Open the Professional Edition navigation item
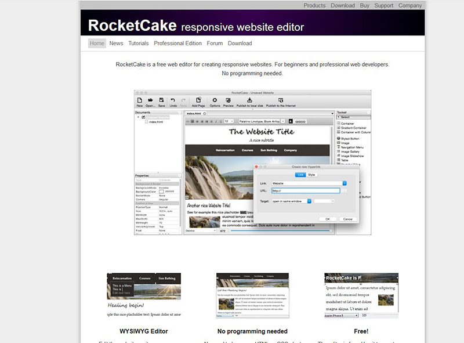 (x=177, y=44)
